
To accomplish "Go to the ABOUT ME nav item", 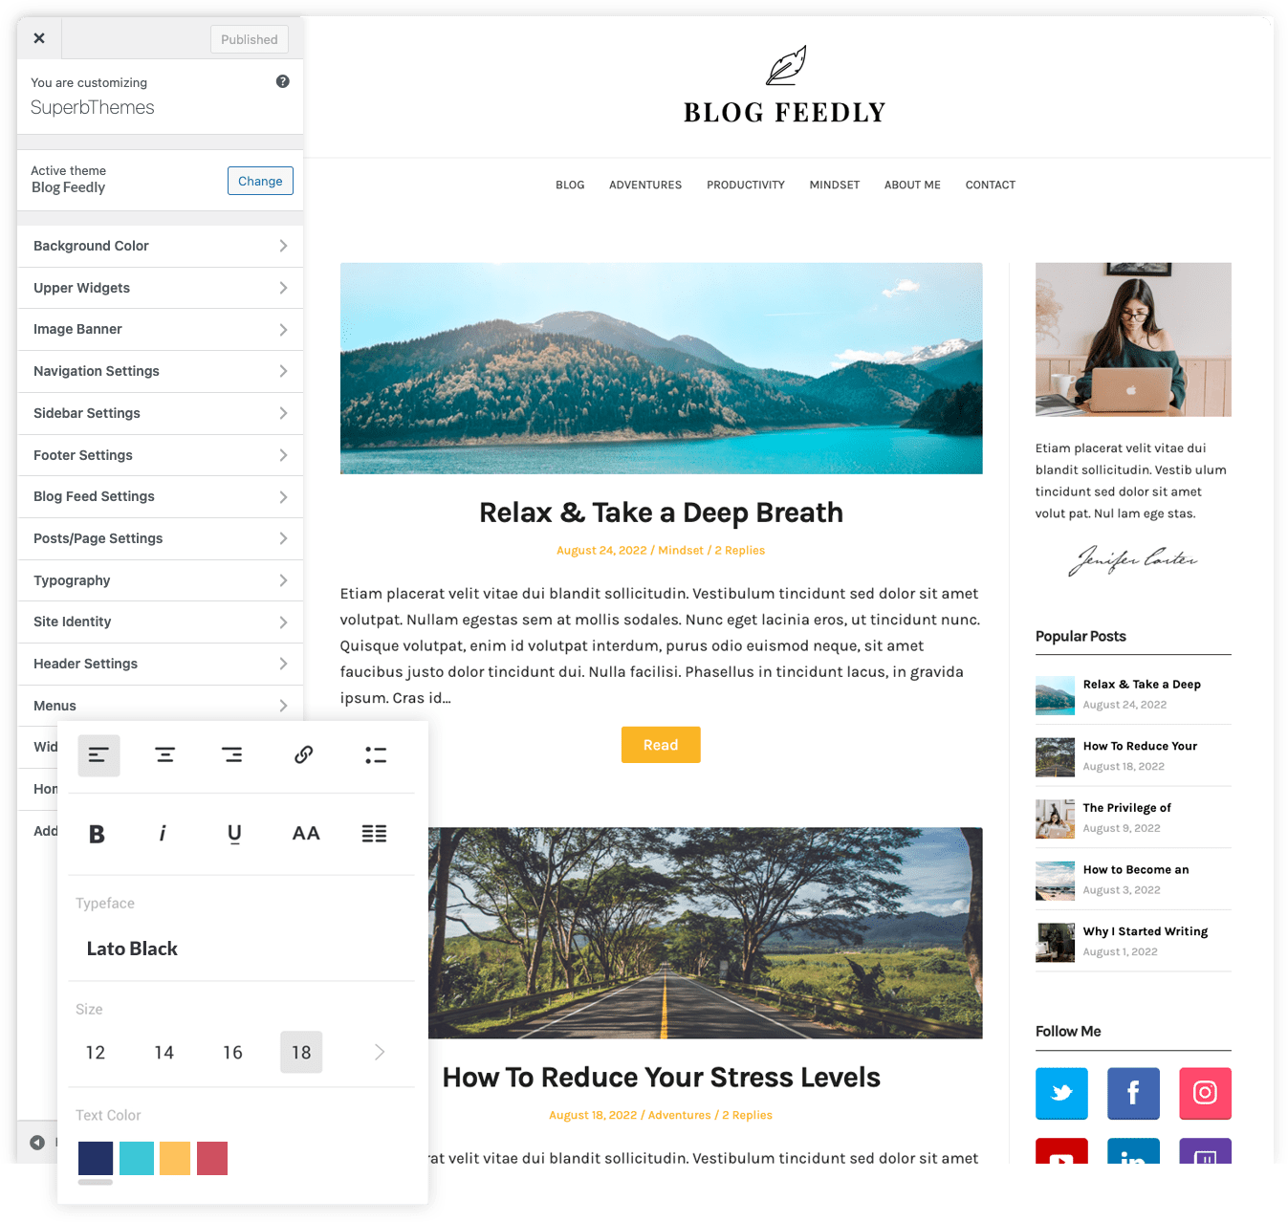I will 912,185.
